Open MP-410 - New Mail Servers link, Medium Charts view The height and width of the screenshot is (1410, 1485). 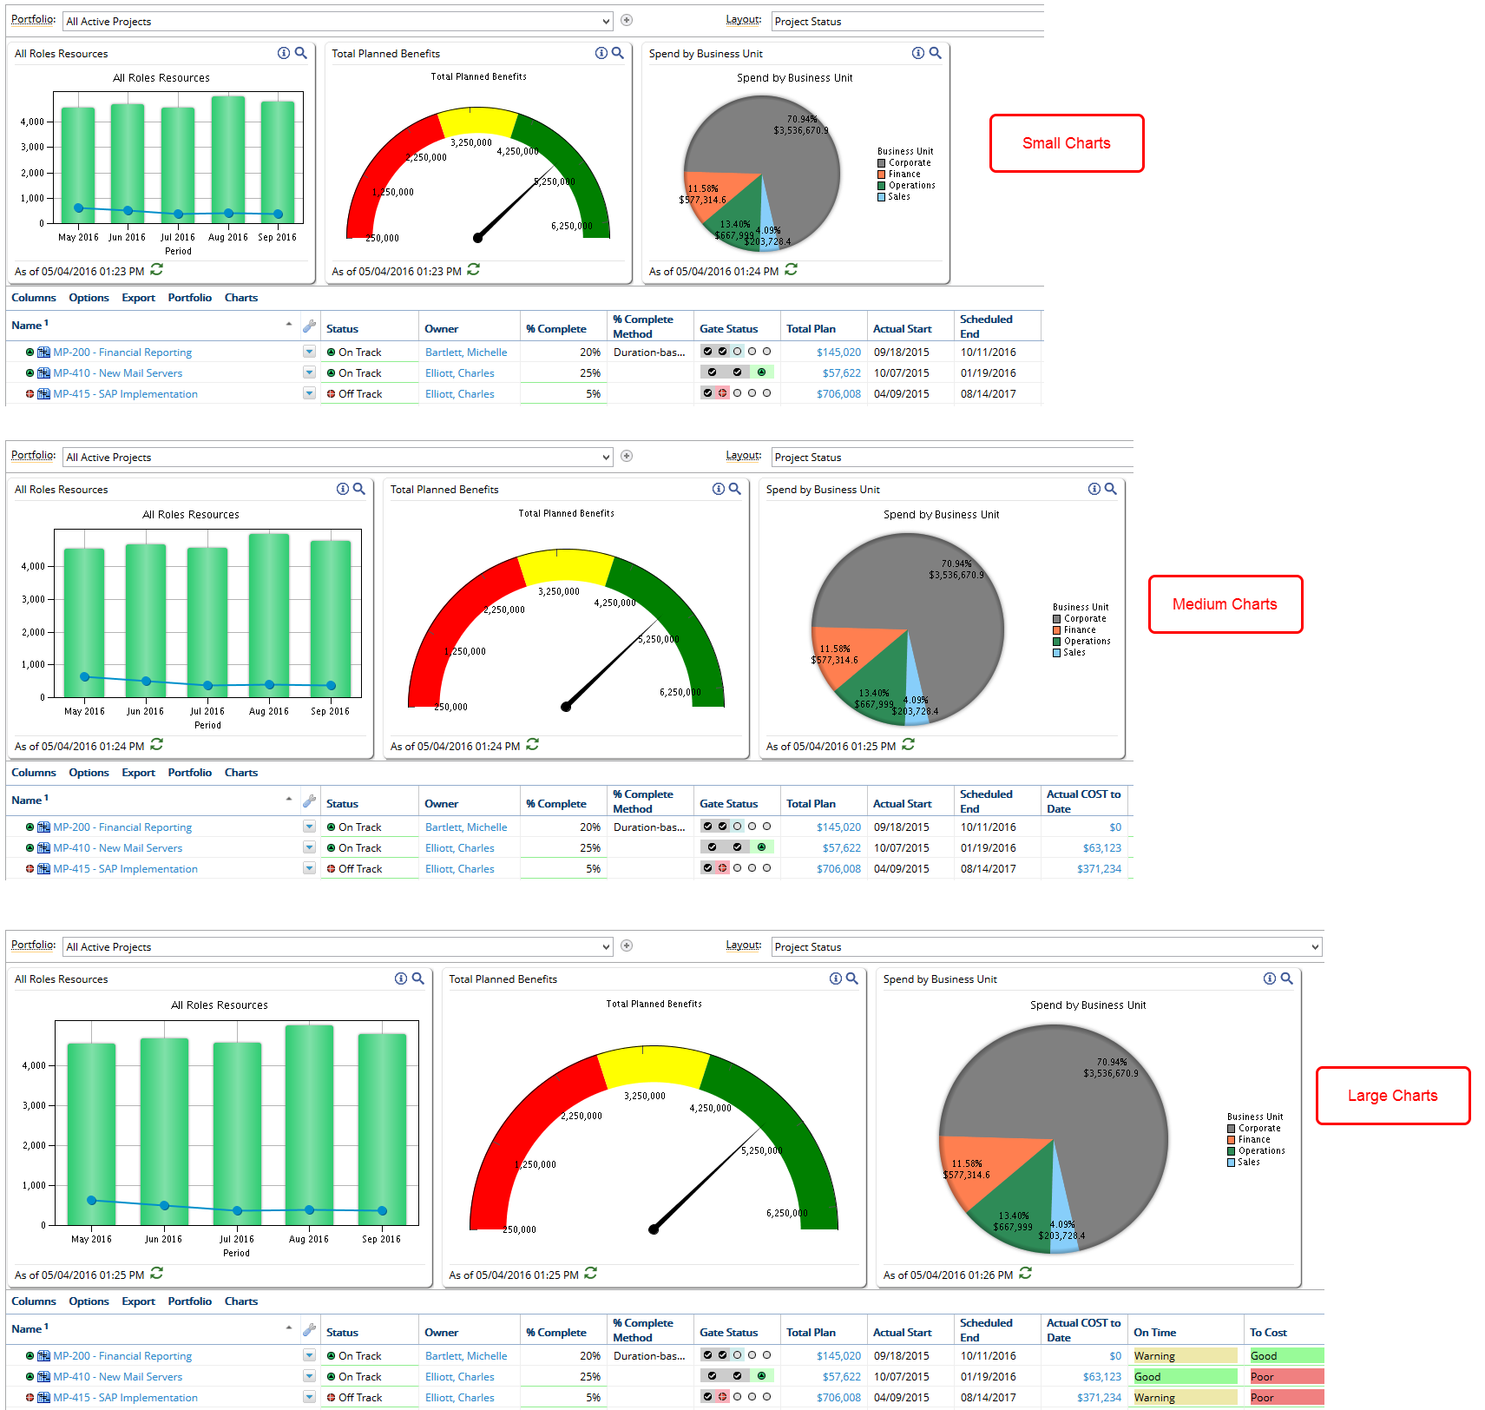click(118, 848)
